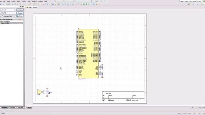Screen dimensions: 205x115
Task: Click the Zoom fit document icon
Action: (12, 4)
